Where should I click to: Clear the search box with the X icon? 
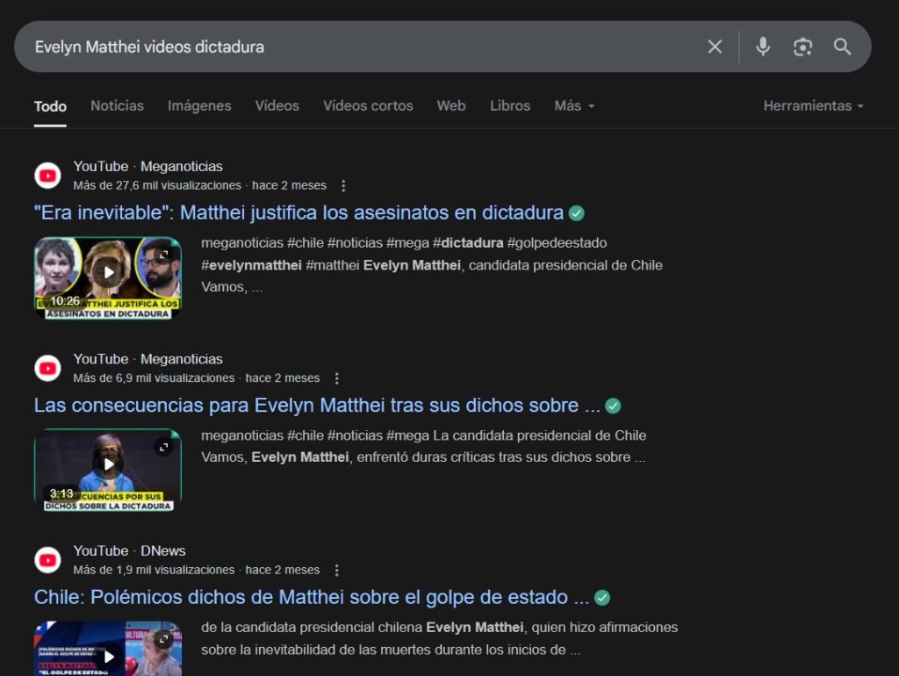715,47
